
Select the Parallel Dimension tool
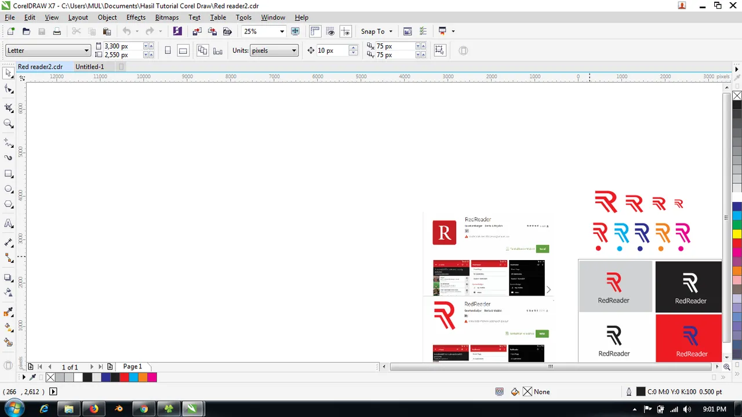9,243
